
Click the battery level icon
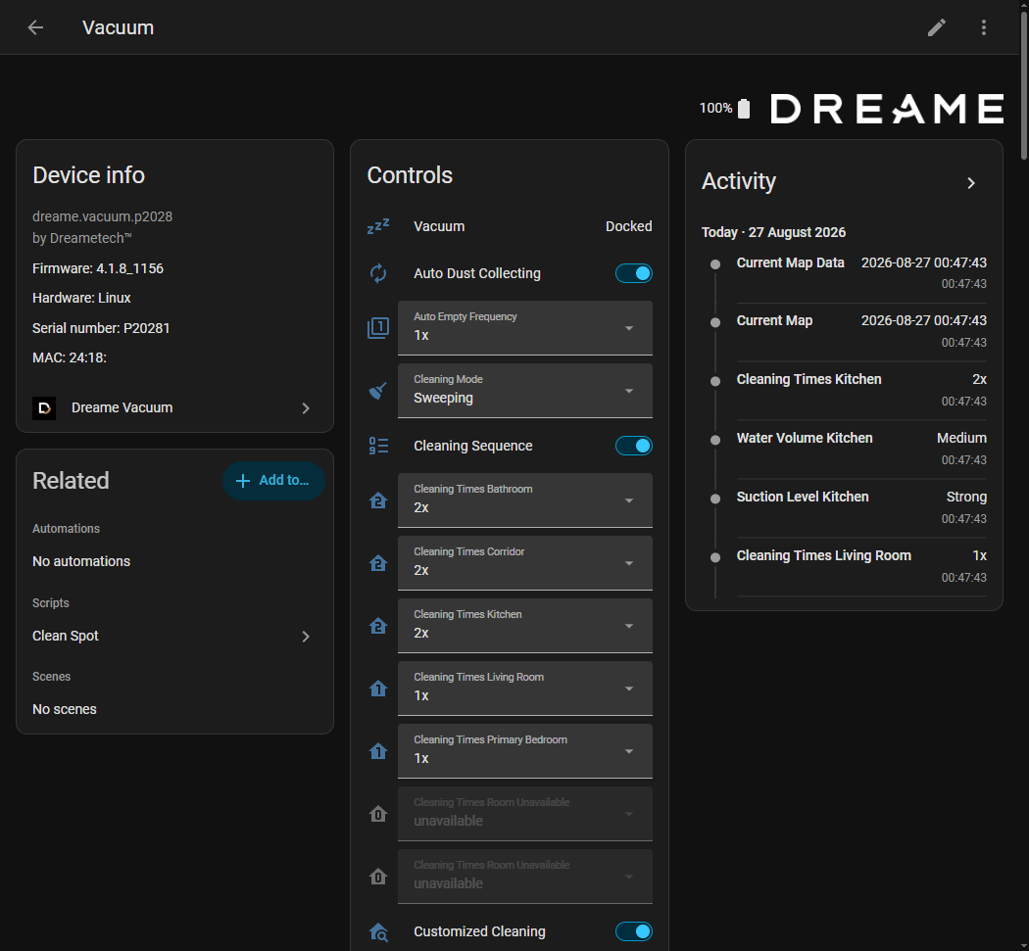point(744,108)
